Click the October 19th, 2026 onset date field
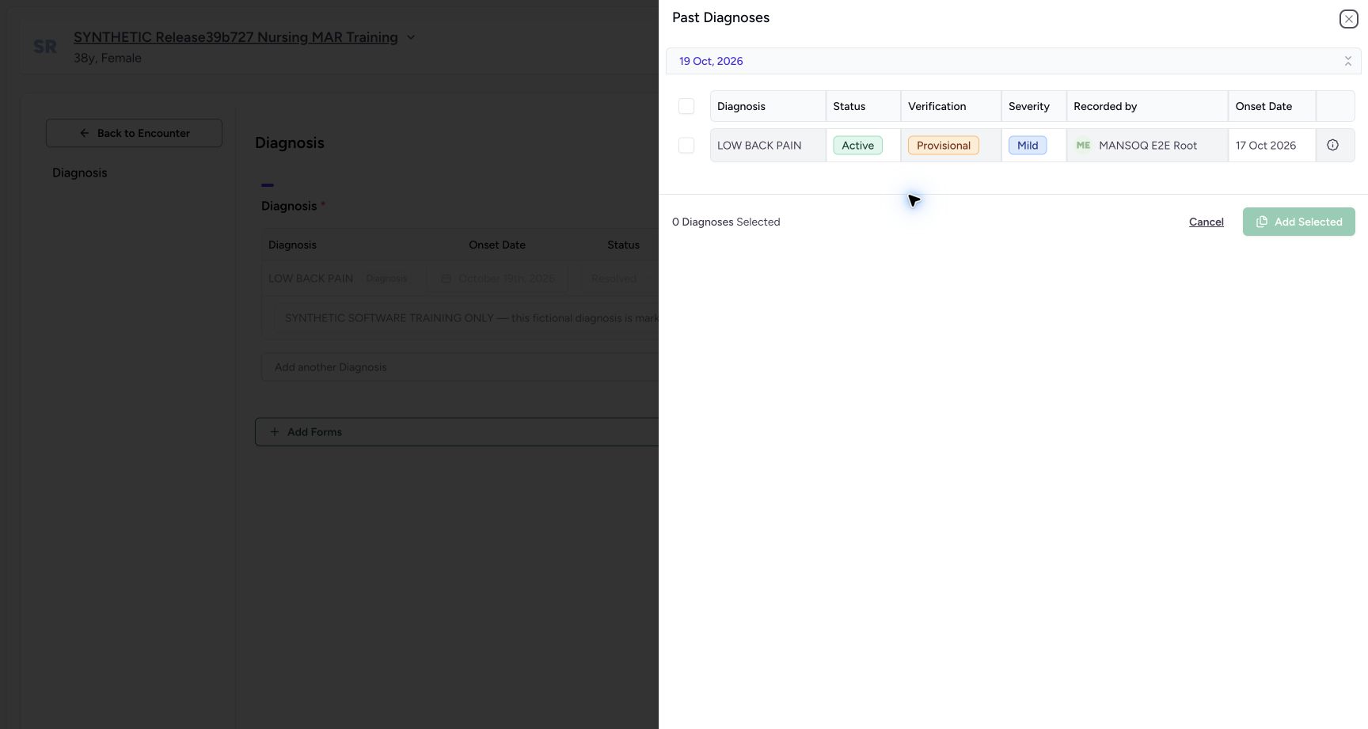1368x729 pixels. point(497,279)
